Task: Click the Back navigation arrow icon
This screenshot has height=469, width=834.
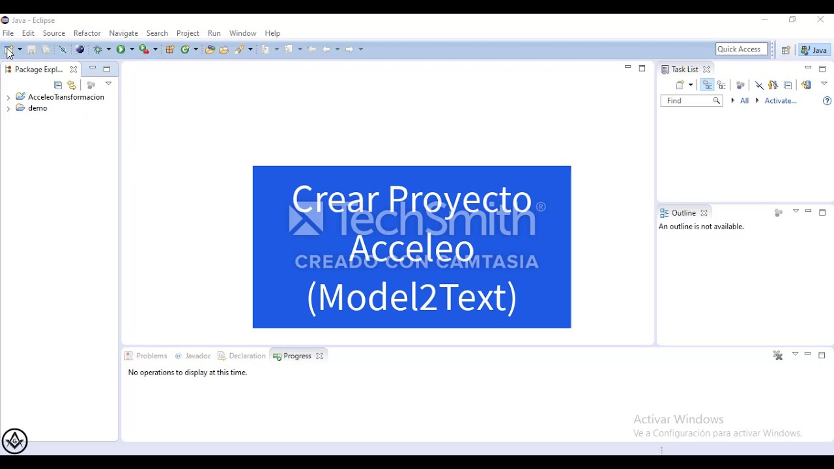Action: [x=326, y=50]
